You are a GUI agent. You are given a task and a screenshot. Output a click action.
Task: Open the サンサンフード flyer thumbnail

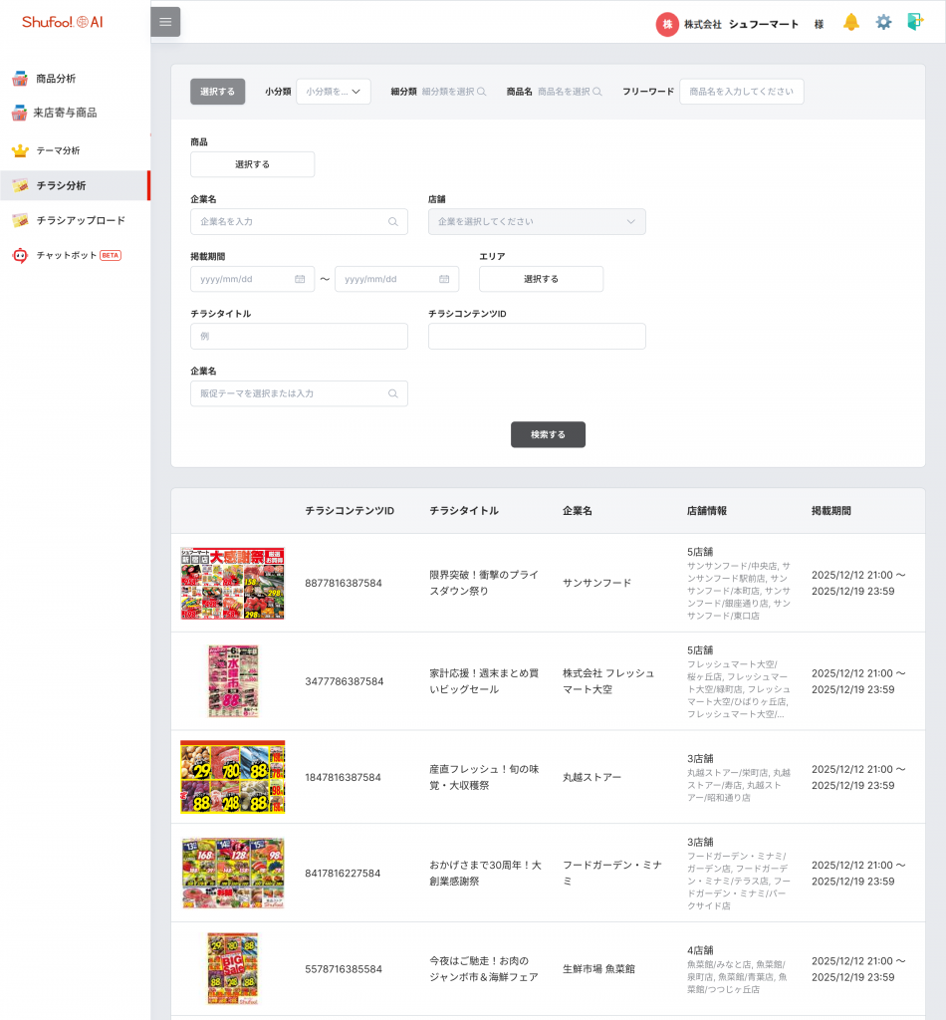click(232, 584)
